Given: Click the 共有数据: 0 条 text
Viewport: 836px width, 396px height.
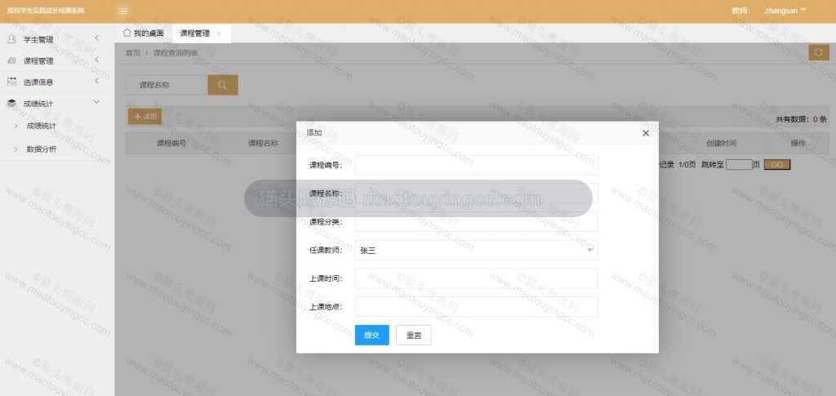Looking at the screenshot, I should click(x=801, y=119).
